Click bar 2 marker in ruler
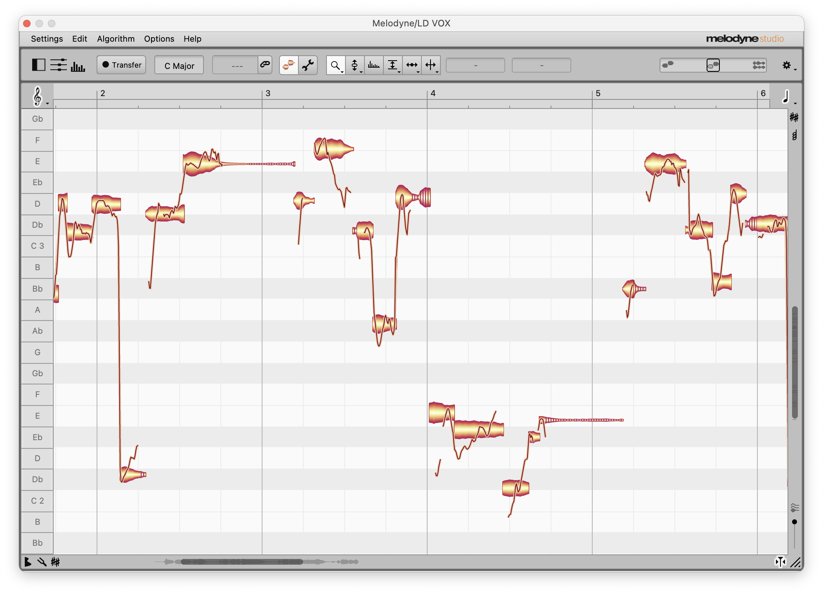 103,93
